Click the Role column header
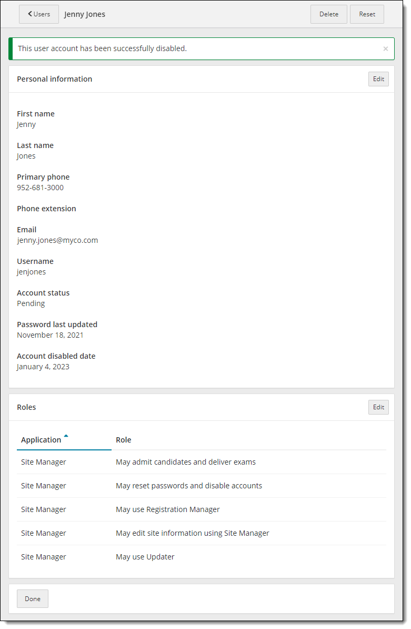Viewport: 411px width, 629px height. tap(123, 440)
